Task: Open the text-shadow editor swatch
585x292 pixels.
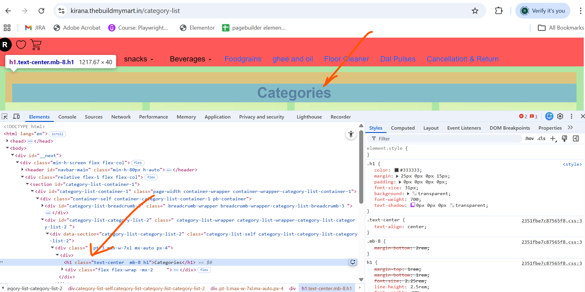Action: point(413,205)
